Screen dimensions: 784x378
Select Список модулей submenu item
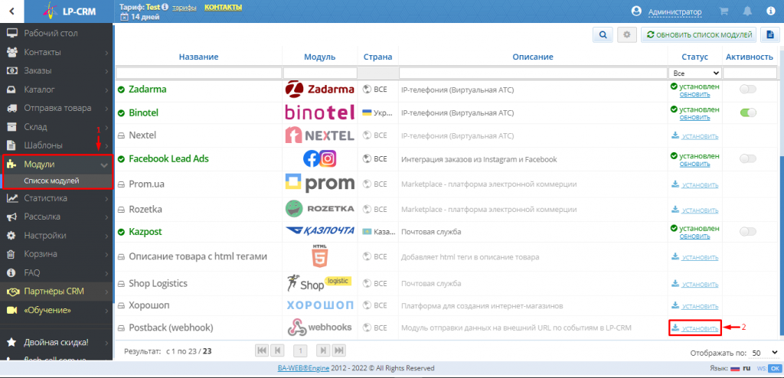click(x=51, y=181)
